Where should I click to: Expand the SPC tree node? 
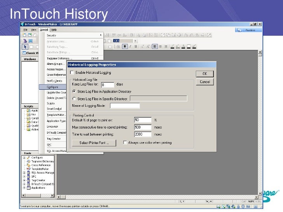[24, 177]
